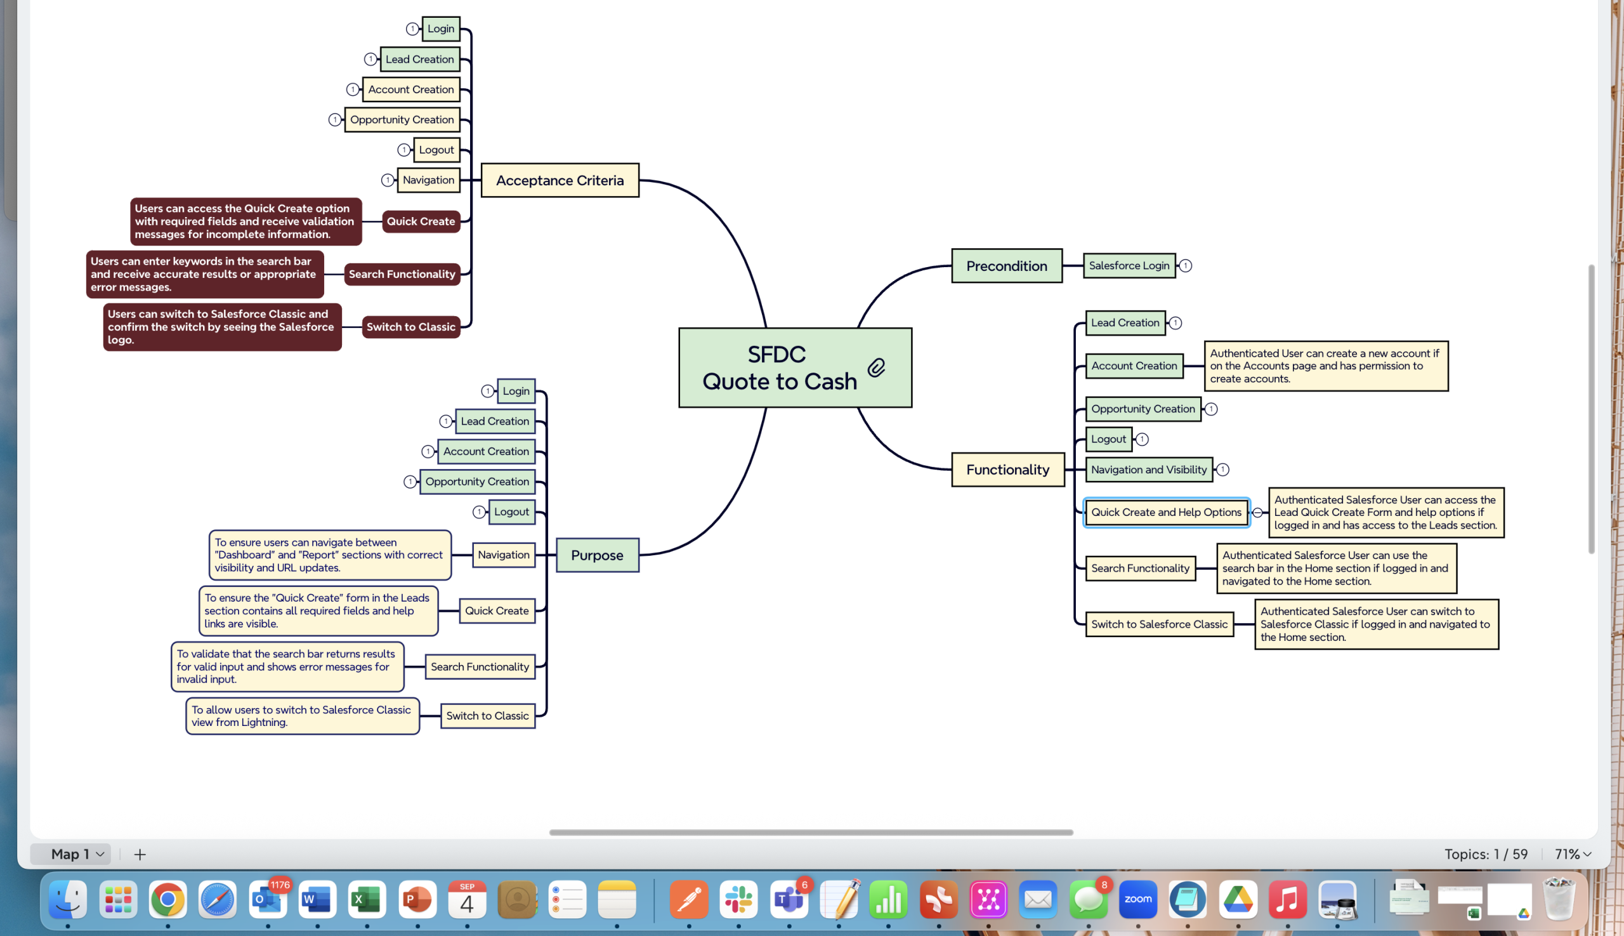Open the Map 1 sheet dropdown
Viewport: 1624px width, 936px height.
100,854
